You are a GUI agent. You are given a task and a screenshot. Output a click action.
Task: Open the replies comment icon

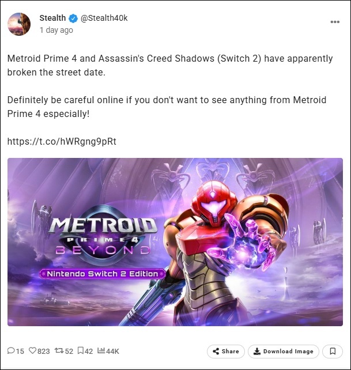click(11, 350)
